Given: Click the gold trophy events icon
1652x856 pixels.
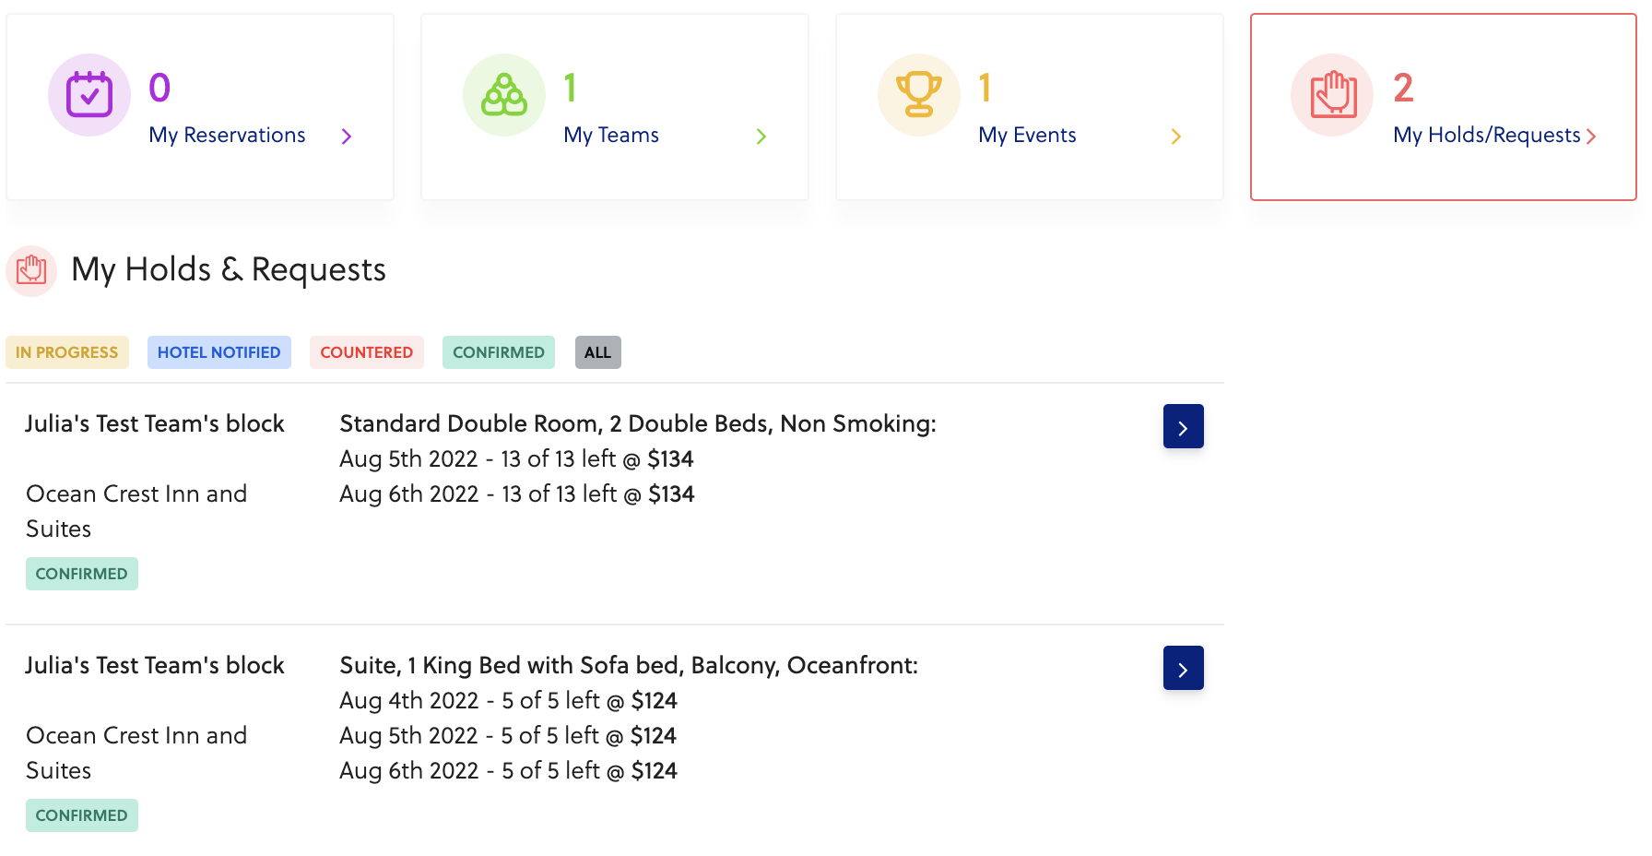Looking at the screenshot, I should pyautogui.click(x=919, y=95).
